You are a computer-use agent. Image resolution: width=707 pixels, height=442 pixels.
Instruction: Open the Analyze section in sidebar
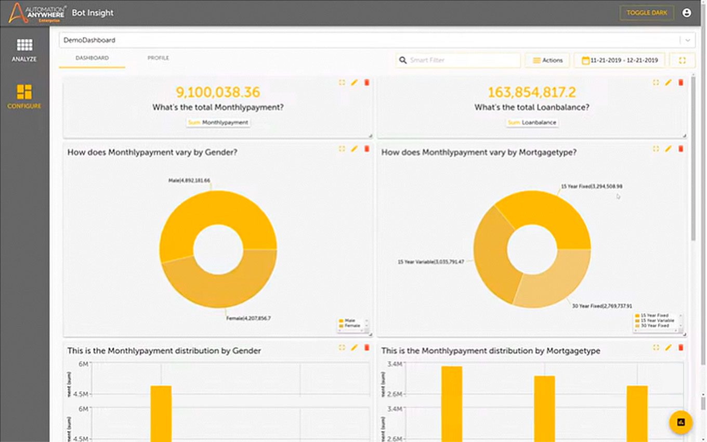point(24,50)
